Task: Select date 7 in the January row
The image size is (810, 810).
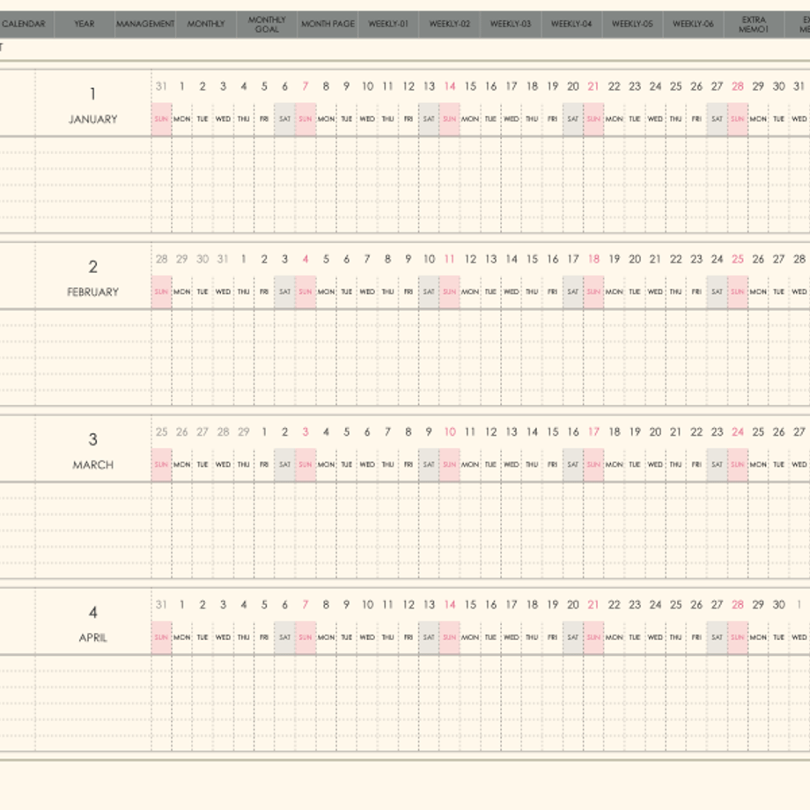Action: 306,86
